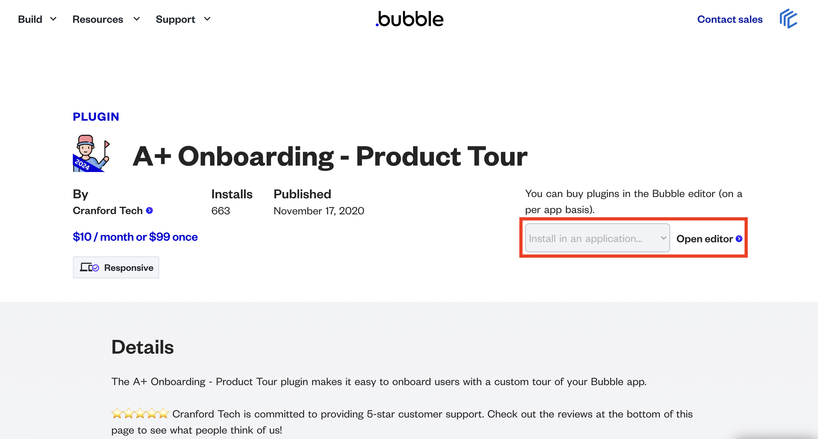Click the Responsive badge
818x439 pixels.
click(x=116, y=267)
